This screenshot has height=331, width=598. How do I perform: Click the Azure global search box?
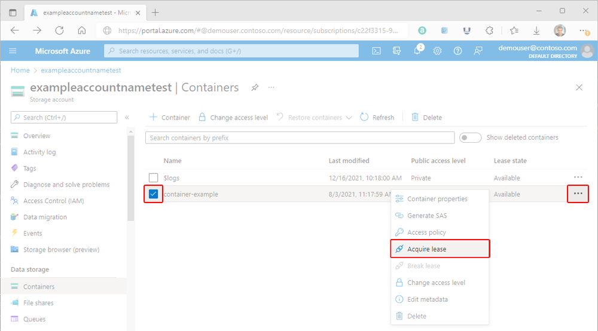[231, 51]
